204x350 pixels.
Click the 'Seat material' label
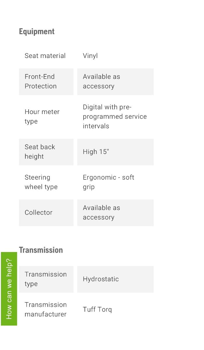[x=45, y=56]
